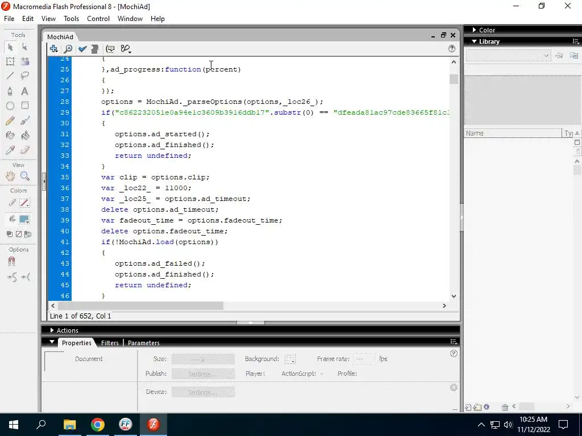
Task: Click the vertical scrollbar down arrow in editor
Action: 454,296
